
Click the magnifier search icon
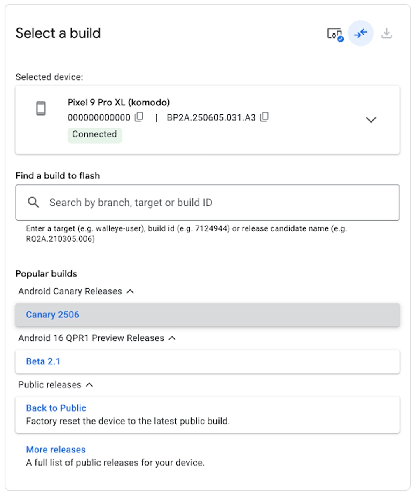tap(34, 202)
